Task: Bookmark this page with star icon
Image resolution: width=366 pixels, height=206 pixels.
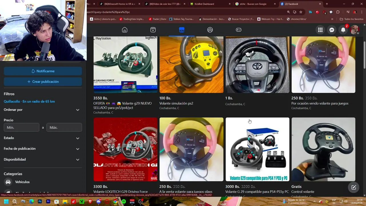Action: tap(301, 12)
